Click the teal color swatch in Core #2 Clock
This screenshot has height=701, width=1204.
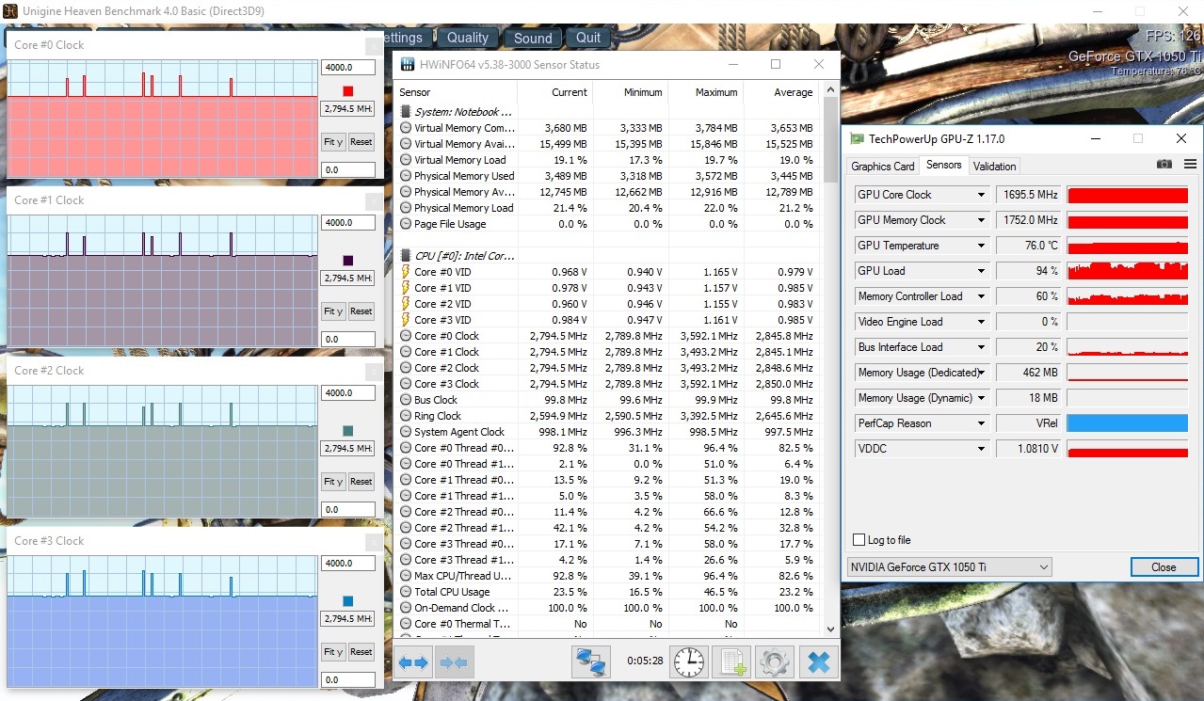tap(347, 431)
